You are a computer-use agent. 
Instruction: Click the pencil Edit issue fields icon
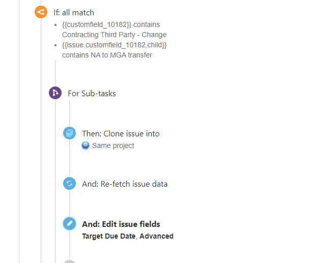tap(69, 223)
